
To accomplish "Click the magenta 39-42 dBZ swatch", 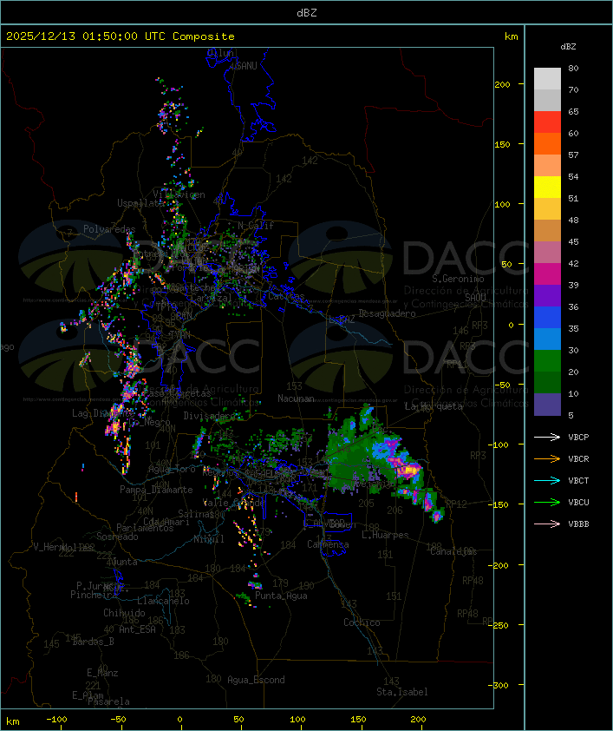I will [547, 274].
